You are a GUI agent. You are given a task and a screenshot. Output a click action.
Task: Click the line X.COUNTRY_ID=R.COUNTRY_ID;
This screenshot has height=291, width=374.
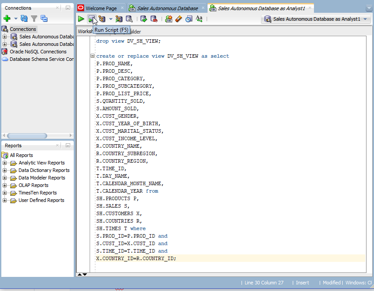136,259
